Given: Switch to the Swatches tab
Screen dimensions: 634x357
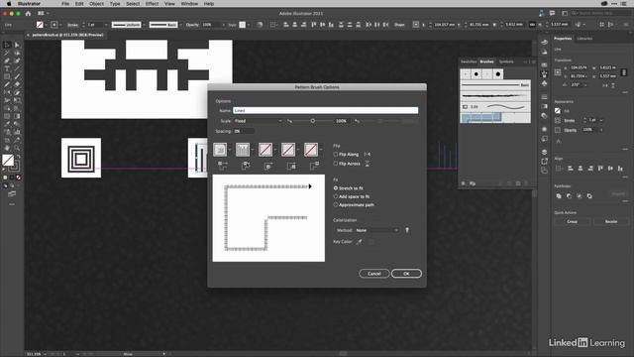Looking at the screenshot, I should click(469, 61).
